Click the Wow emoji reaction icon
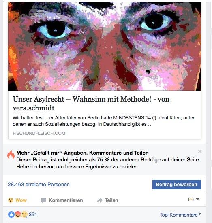 coord(11,200)
